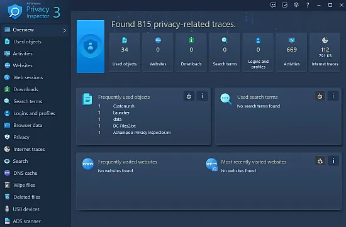
Task: Click the Search eye icon in sidebar
Action: (x=7, y=161)
